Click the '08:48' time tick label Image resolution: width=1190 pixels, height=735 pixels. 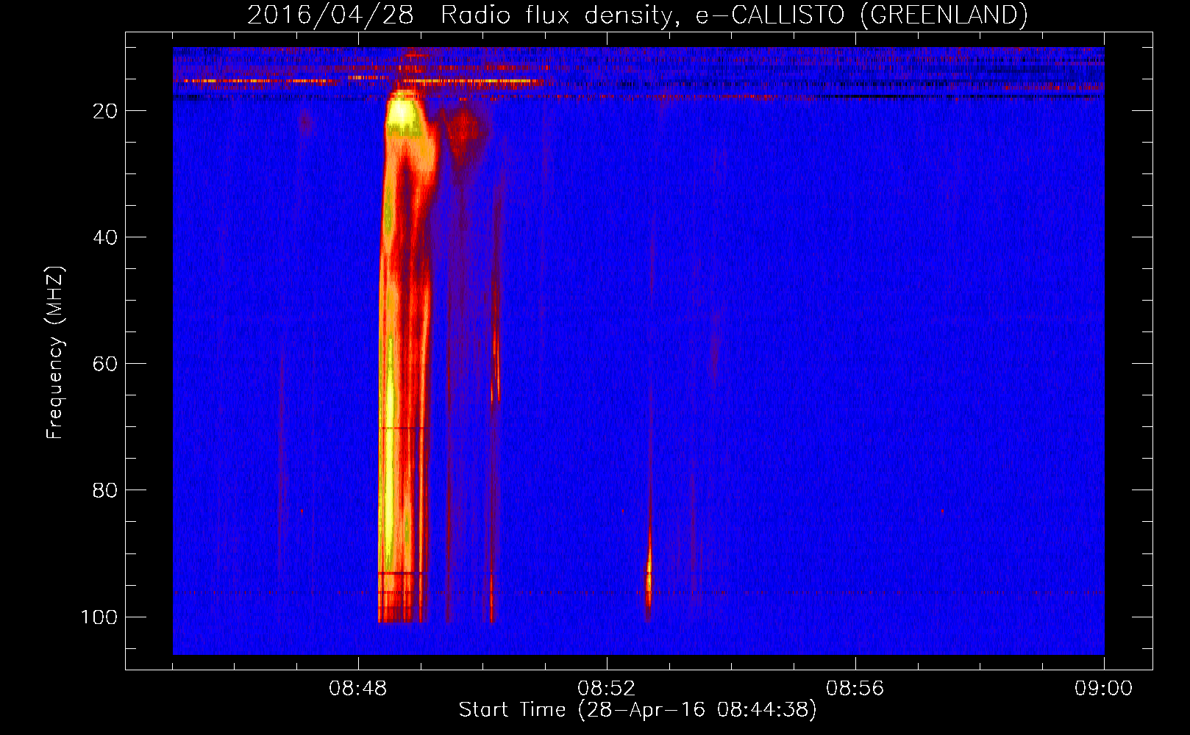pyautogui.click(x=358, y=689)
